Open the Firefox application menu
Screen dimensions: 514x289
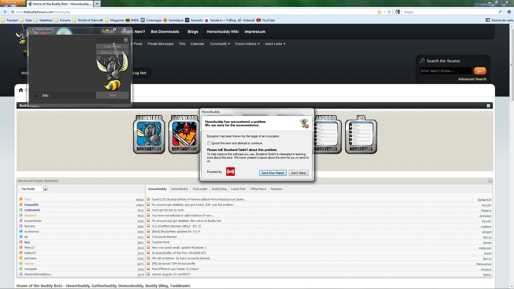coord(13,2)
